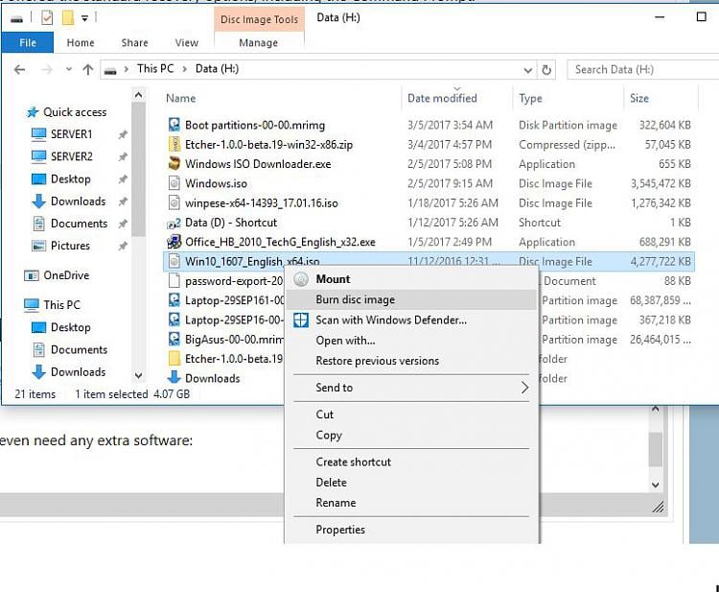Screen dimensions: 719x592
Task: Sort files by Size column header
Action: (639, 98)
